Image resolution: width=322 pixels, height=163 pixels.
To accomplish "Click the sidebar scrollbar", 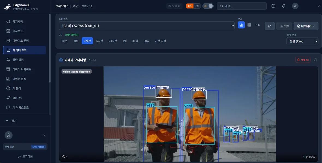I will coord(50,48).
